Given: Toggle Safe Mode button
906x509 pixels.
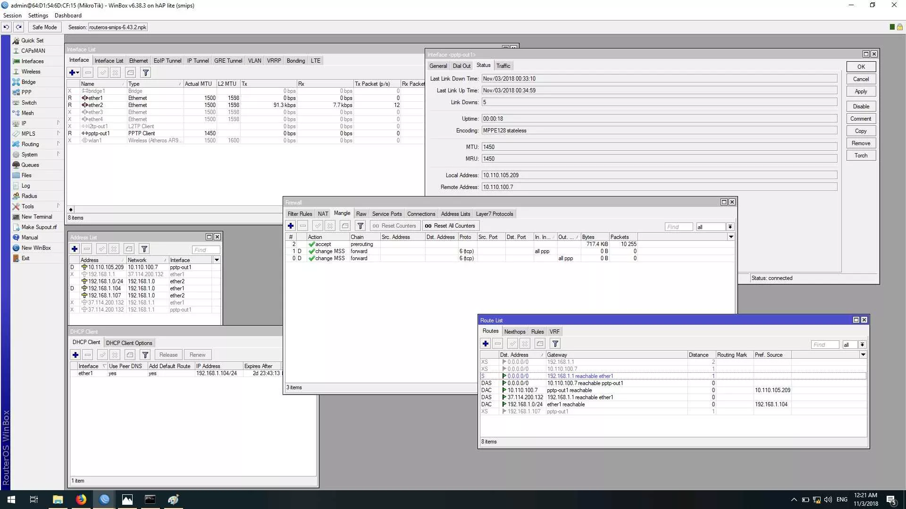Looking at the screenshot, I should [x=44, y=27].
